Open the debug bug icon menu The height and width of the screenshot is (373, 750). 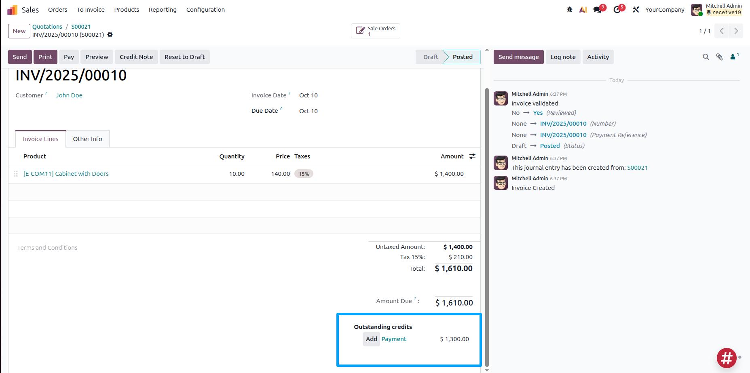(x=569, y=10)
